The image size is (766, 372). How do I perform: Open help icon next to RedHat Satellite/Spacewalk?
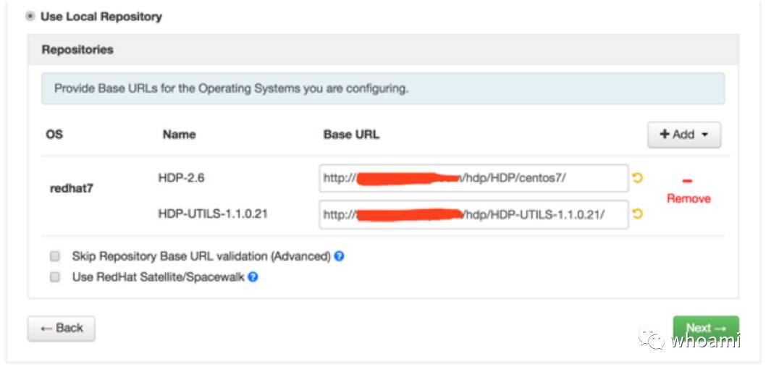click(253, 276)
